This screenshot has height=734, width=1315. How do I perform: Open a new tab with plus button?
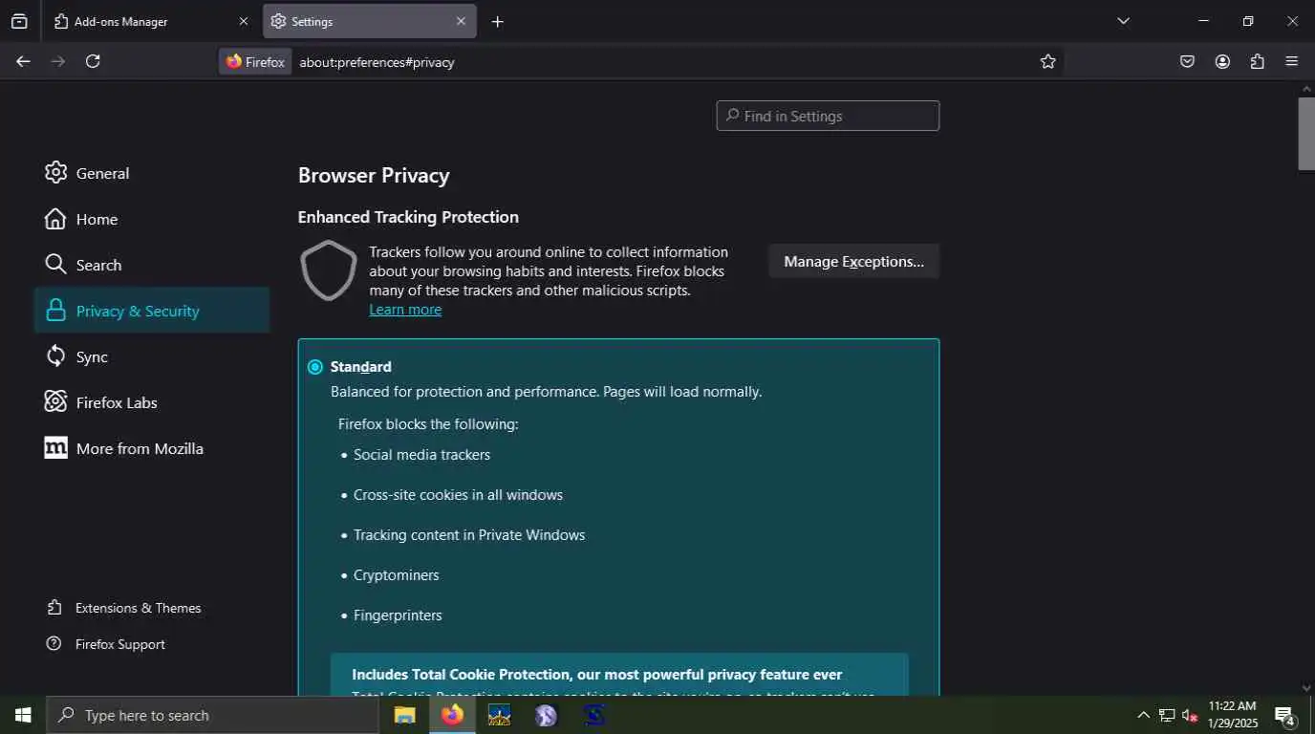coord(497,21)
